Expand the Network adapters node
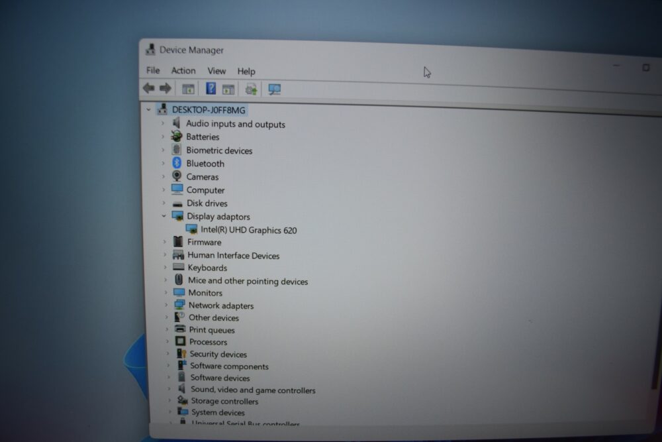Viewport: 662px width, 442px height. point(166,305)
